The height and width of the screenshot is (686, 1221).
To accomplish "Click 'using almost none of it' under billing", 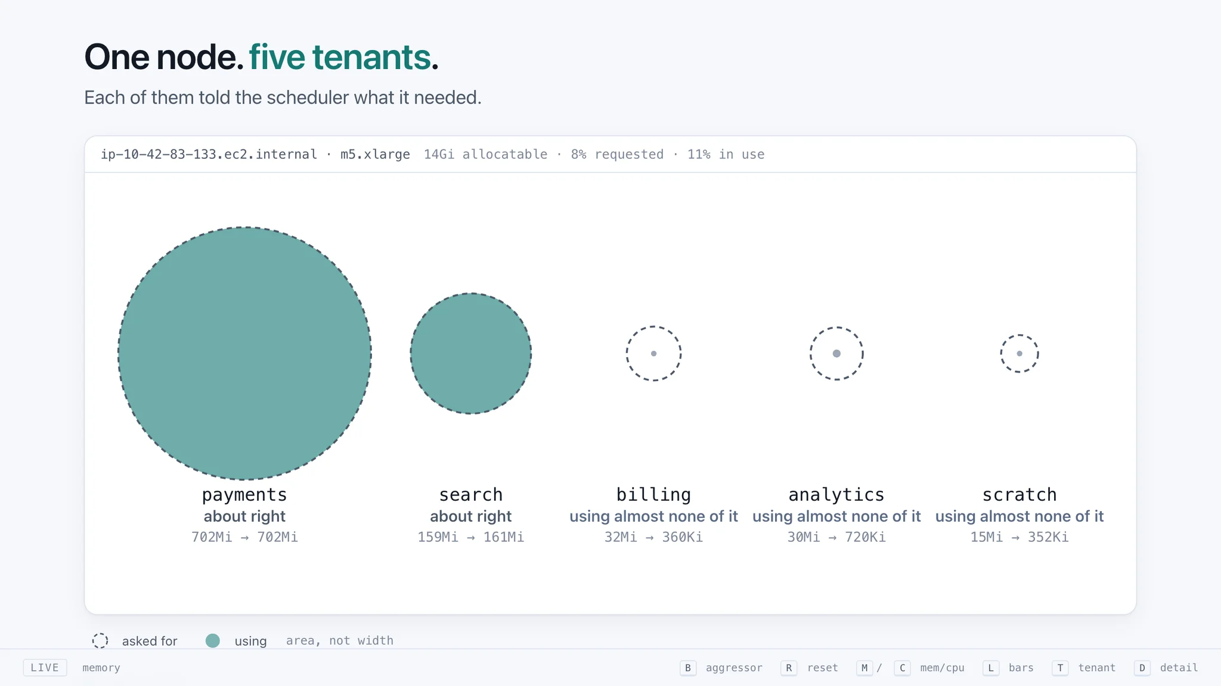I will [x=653, y=516].
